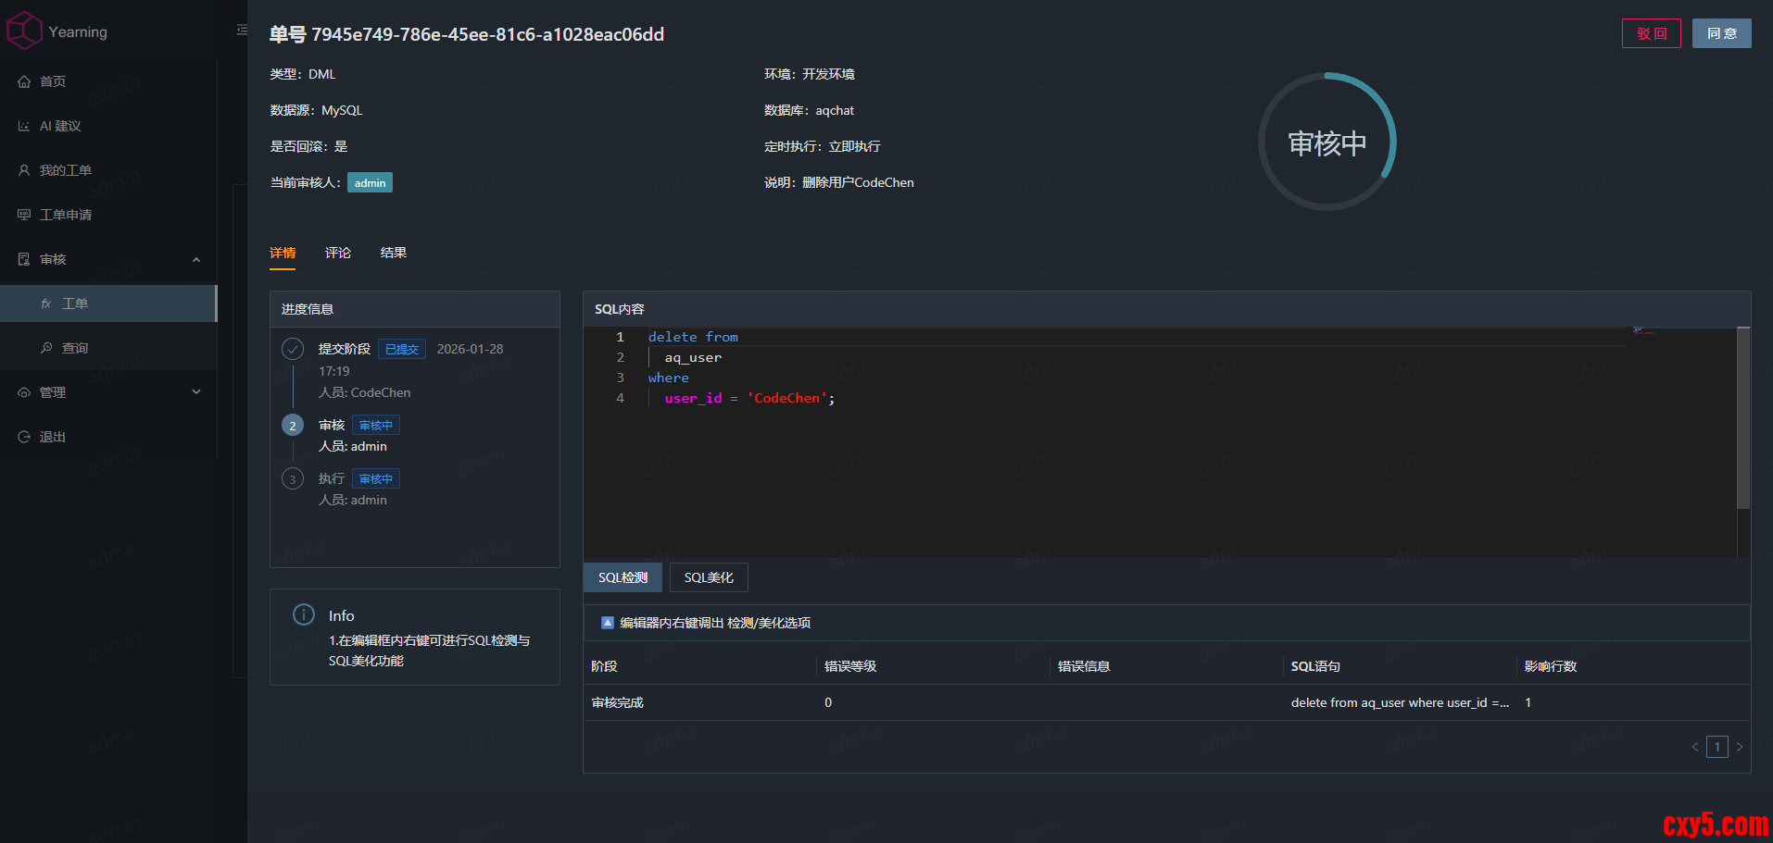1773x843 pixels.
Task: Switch to the 结果 tab
Action: click(x=394, y=253)
